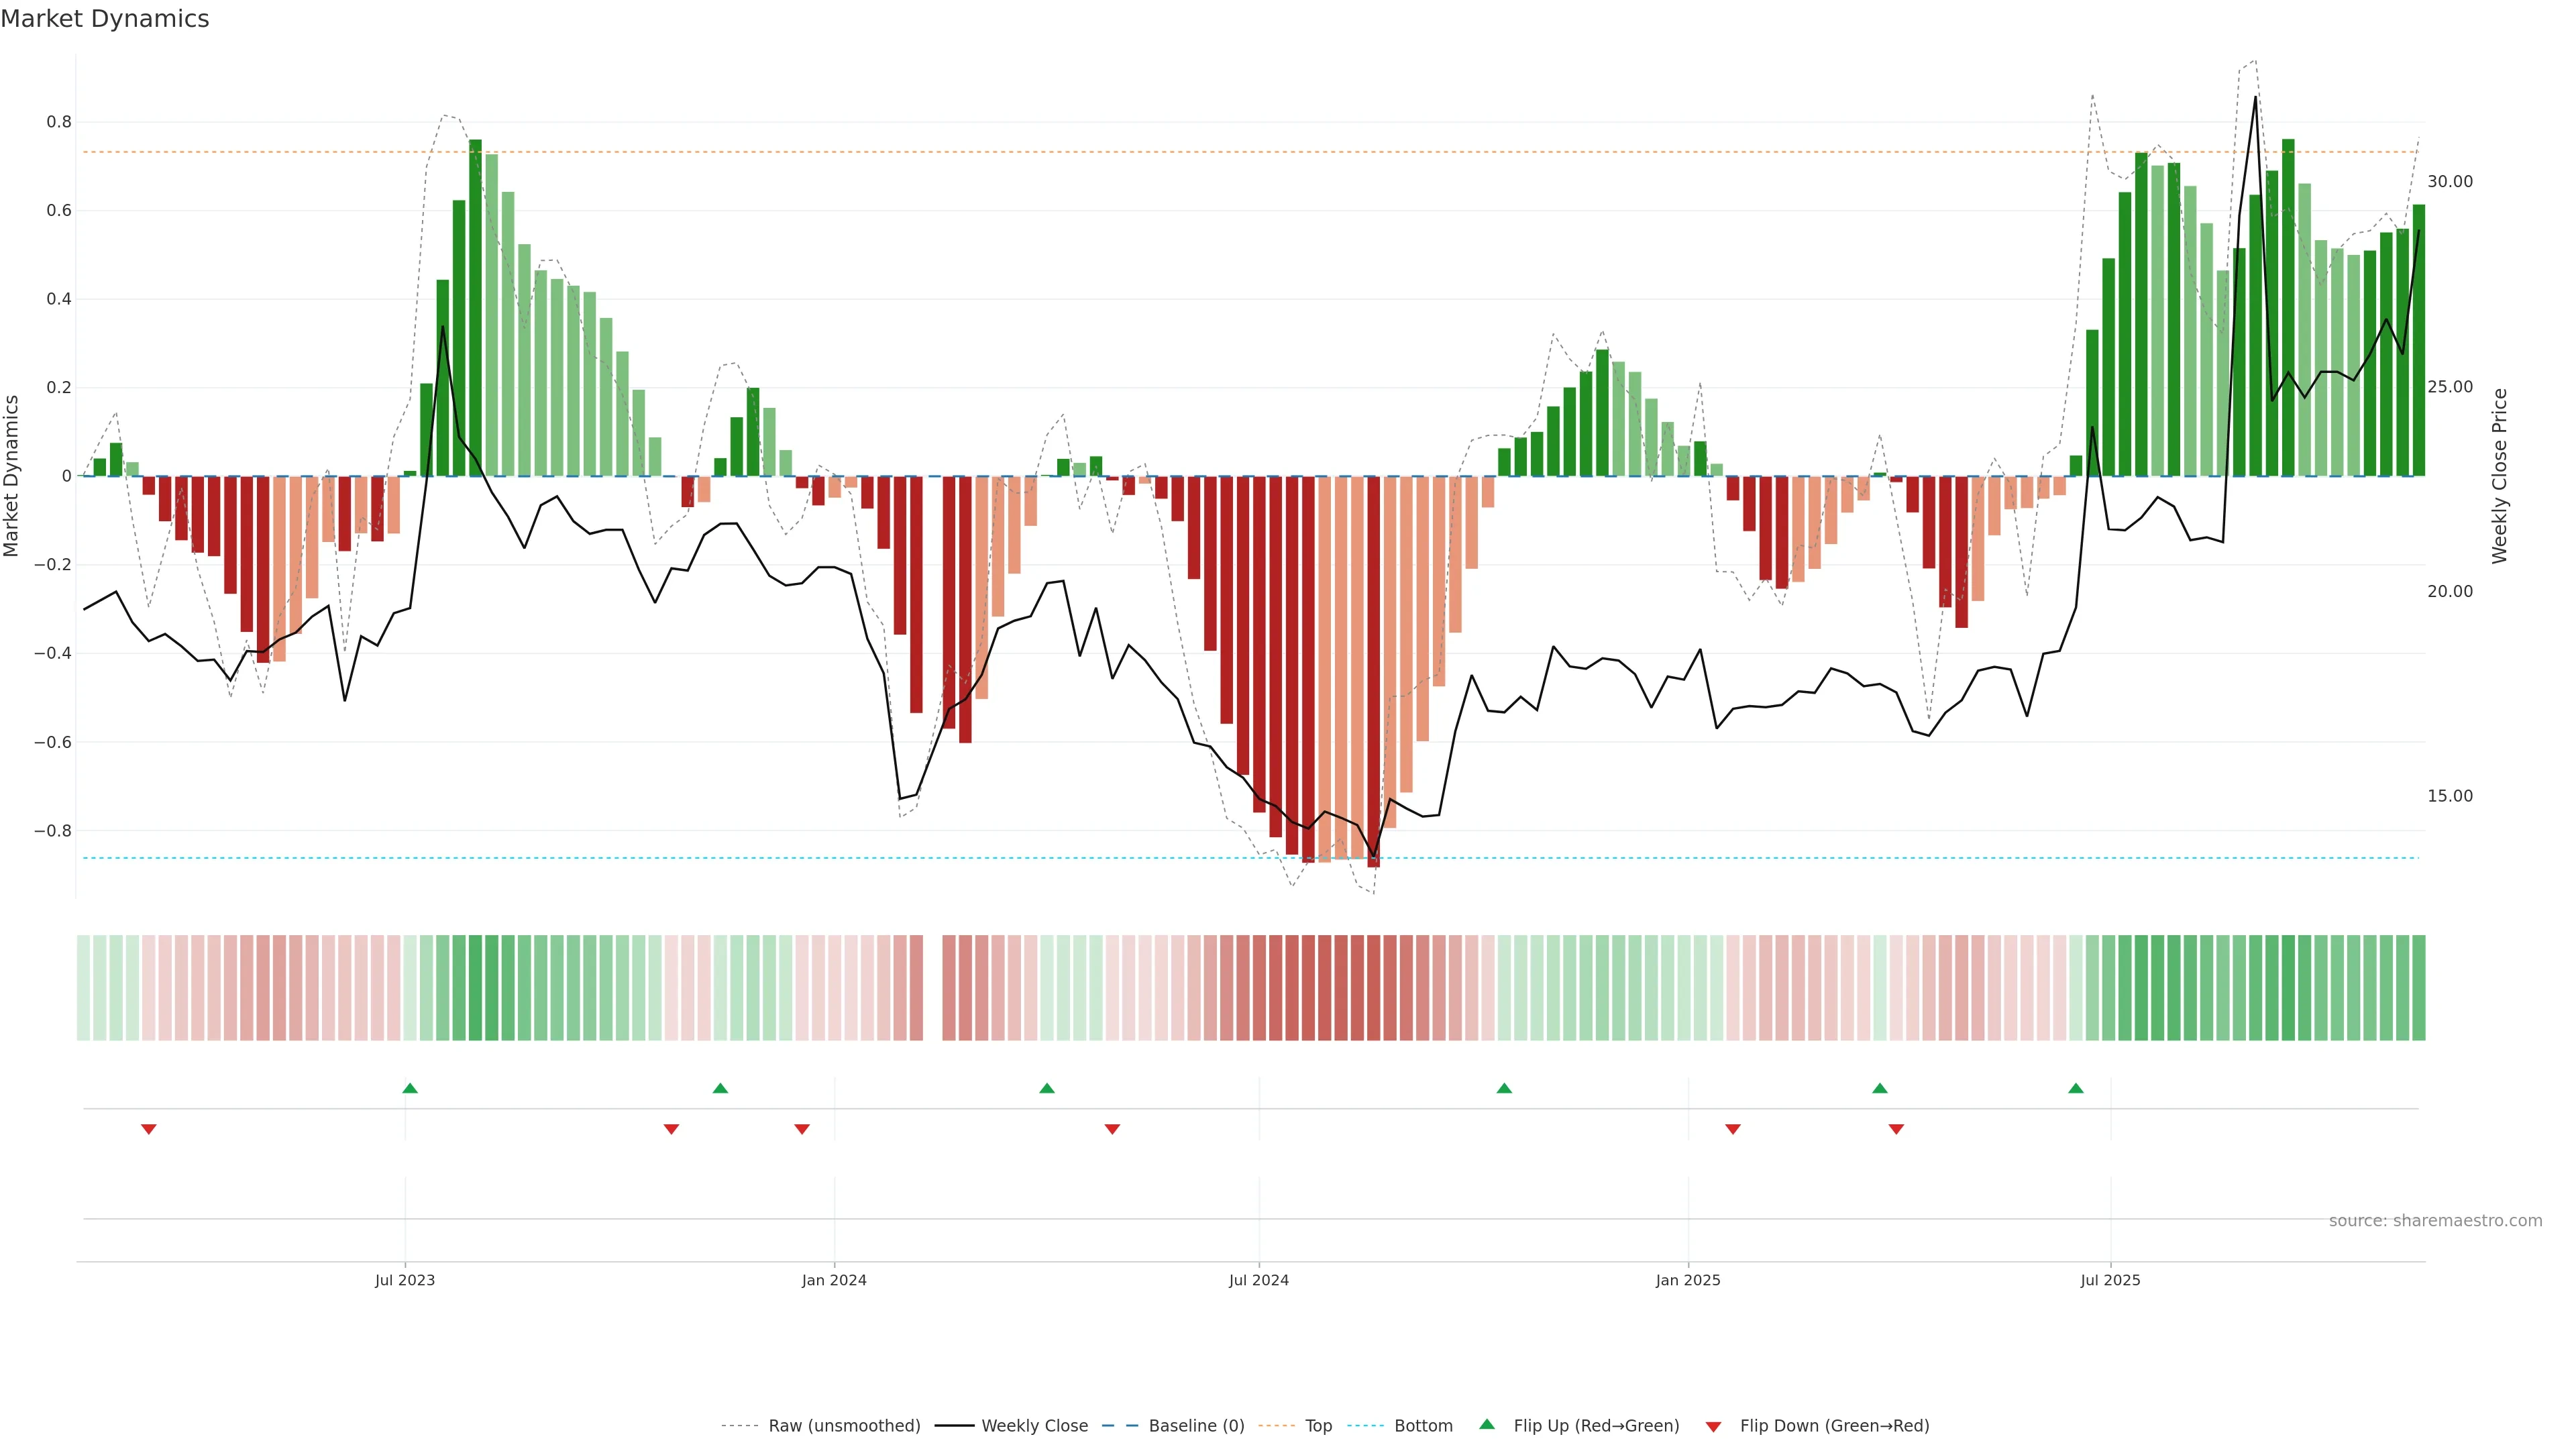This screenshot has width=2576, height=1449.
Task: Click the Market Dynamics chart title
Action: [105, 19]
